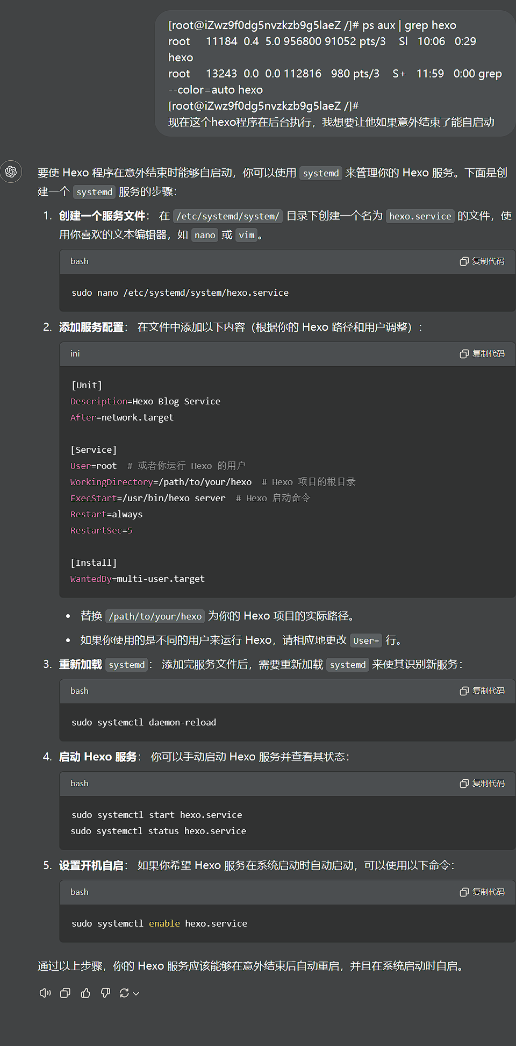Click step heading '添加服务配置'
Viewport: 516px width, 1046px height.
pos(91,327)
